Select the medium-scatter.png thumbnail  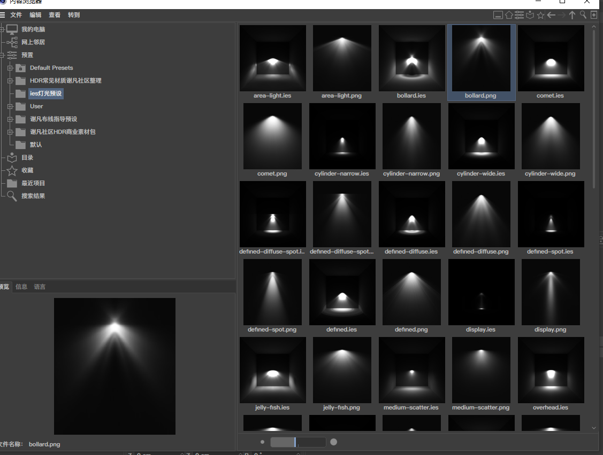tap(481, 370)
